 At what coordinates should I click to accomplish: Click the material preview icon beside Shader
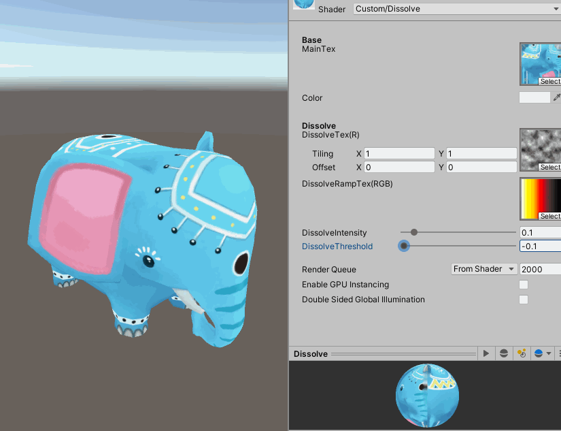click(304, 4)
